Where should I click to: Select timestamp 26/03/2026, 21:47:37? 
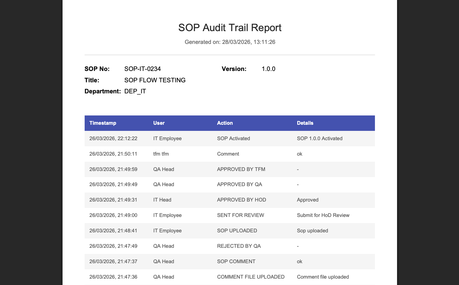pos(113,261)
